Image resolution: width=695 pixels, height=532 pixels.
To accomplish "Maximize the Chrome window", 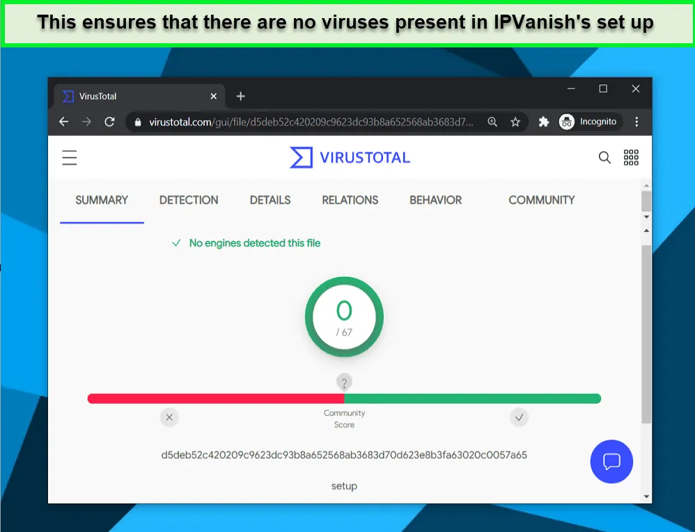I will (x=603, y=89).
